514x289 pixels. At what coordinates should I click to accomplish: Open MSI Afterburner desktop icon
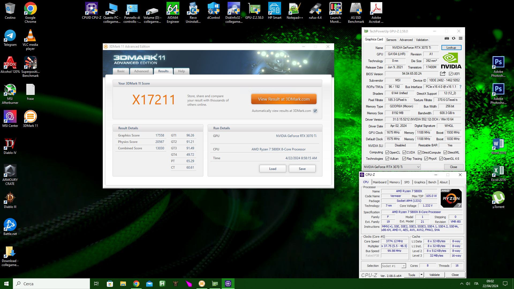click(10, 94)
